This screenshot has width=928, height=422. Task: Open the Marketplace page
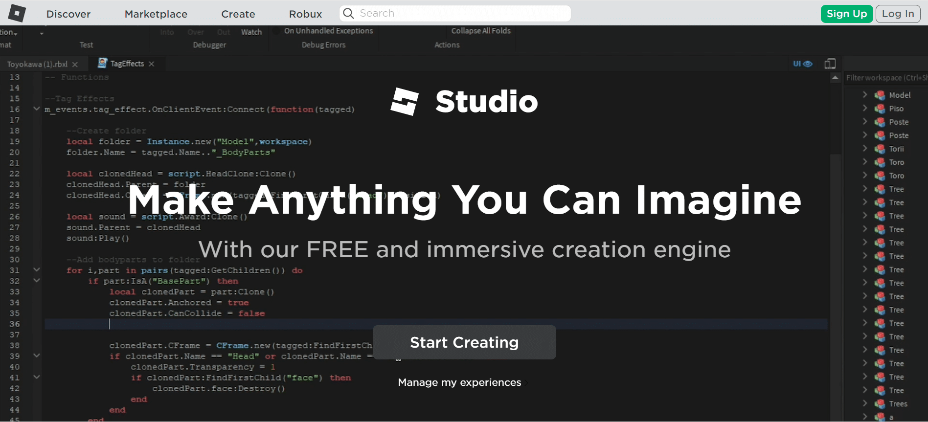pyautogui.click(x=156, y=14)
